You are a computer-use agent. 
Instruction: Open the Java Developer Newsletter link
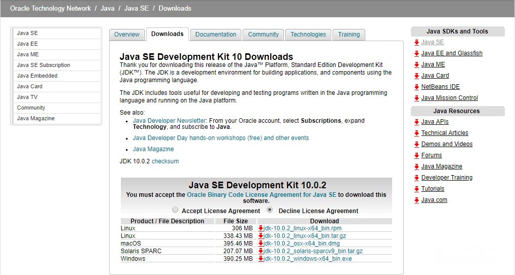[169, 121]
